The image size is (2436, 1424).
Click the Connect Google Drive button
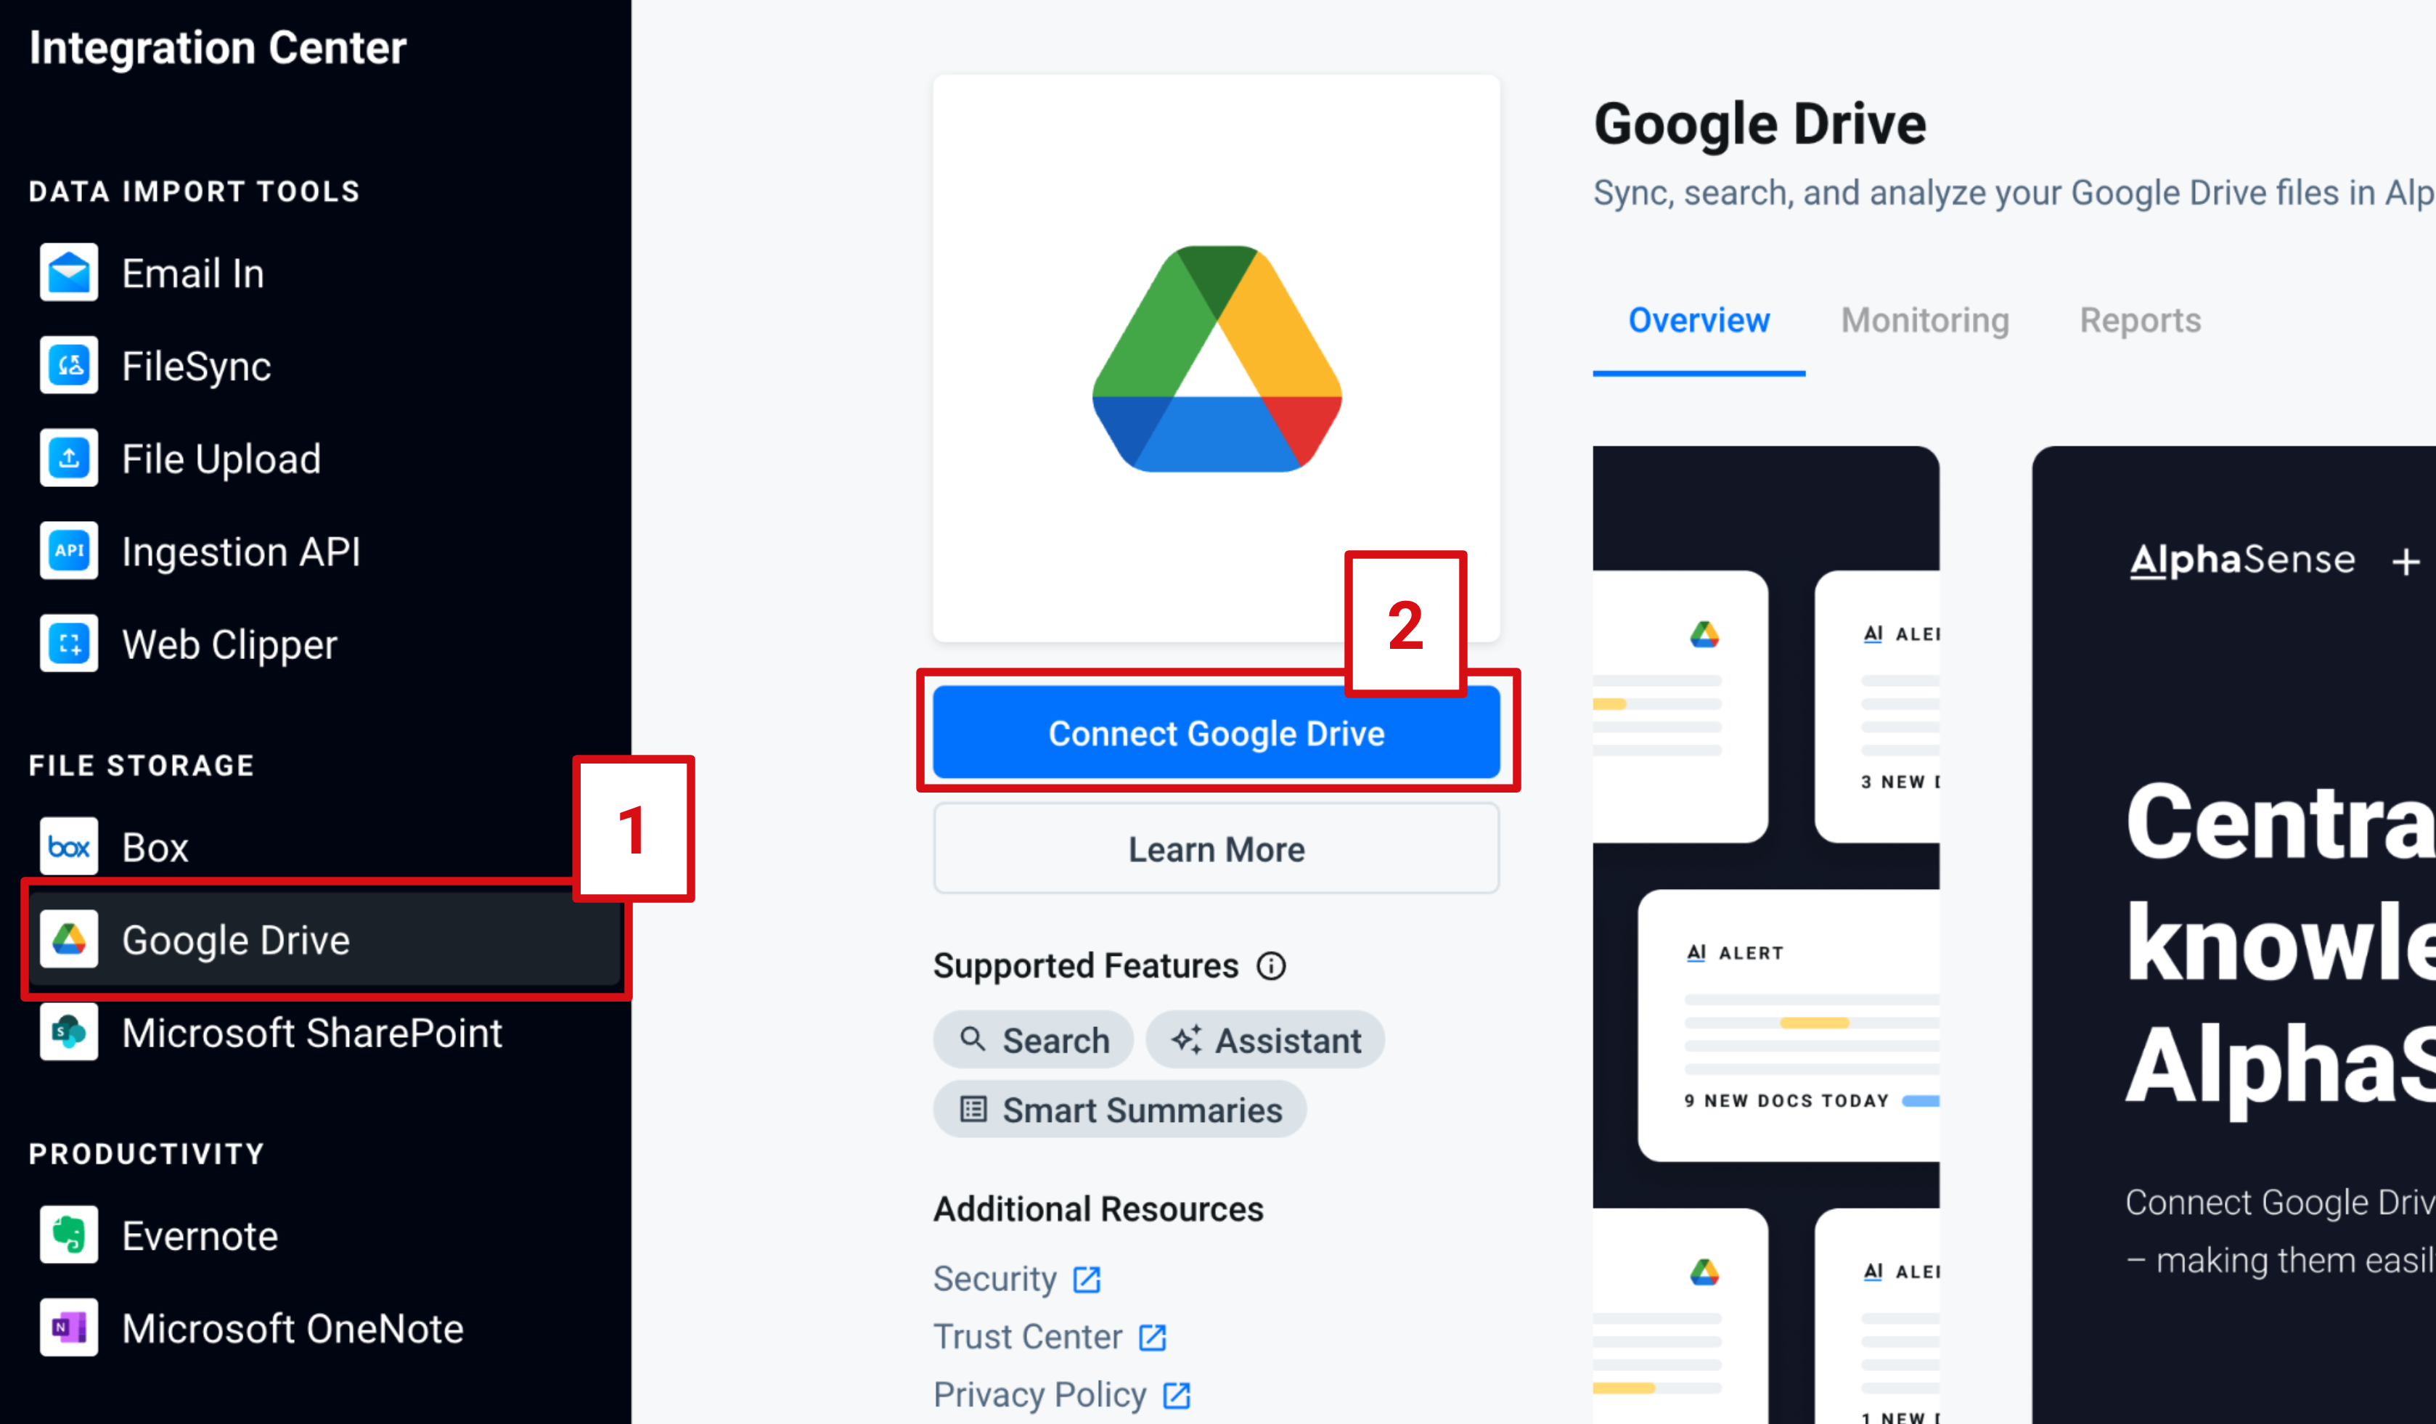click(x=1216, y=733)
